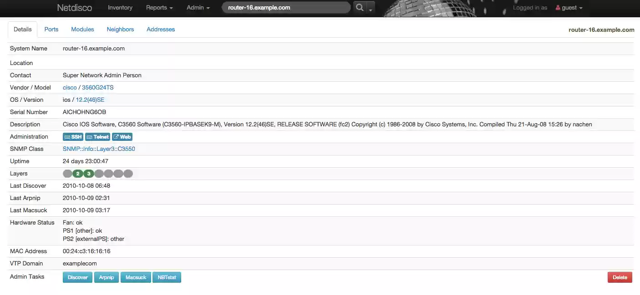Select the layer 3 indicator badge
Image resolution: width=640 pixels, height=295 pixels.
(x=88, y=173)
